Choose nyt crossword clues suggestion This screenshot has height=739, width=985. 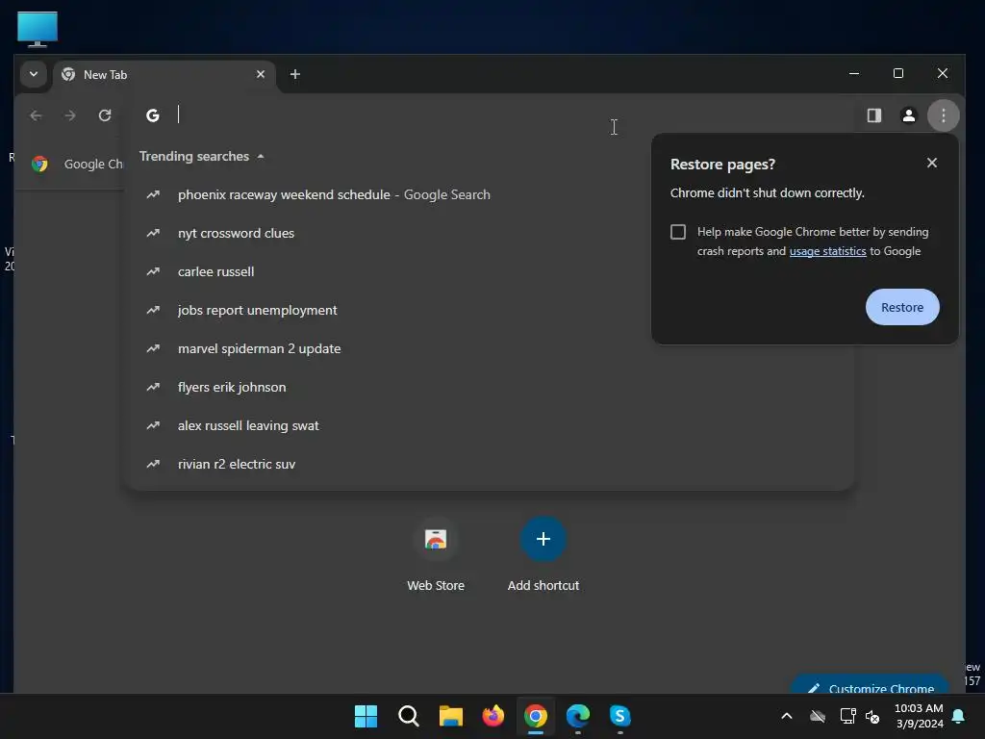coord(490,233)
